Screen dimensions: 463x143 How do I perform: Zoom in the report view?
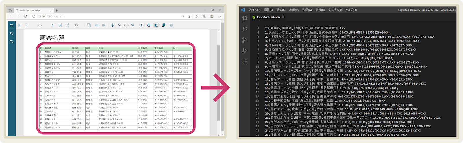pos(133,25)
